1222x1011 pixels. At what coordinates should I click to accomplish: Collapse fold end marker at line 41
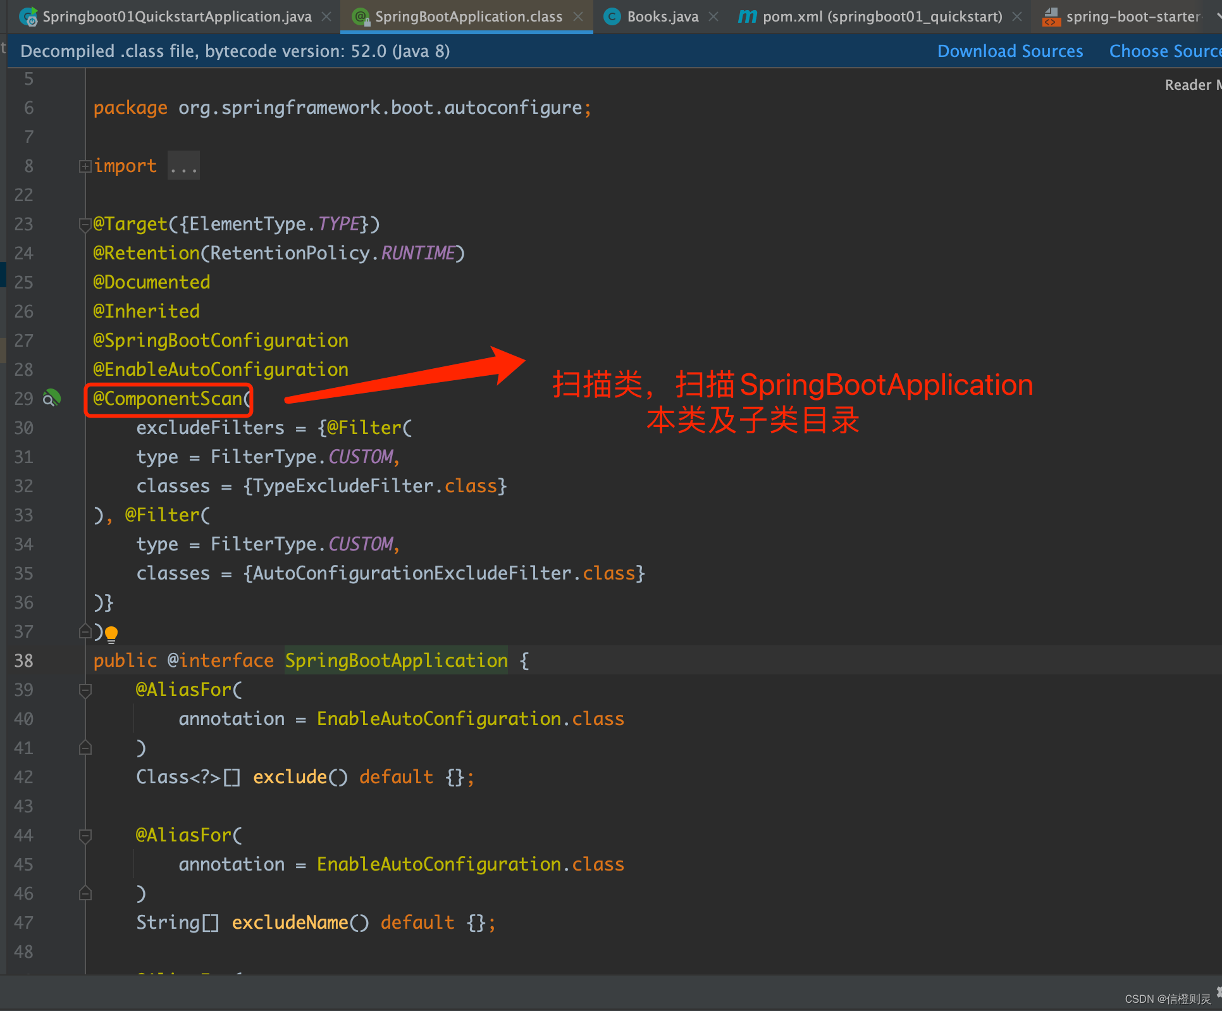coord(85,748)
